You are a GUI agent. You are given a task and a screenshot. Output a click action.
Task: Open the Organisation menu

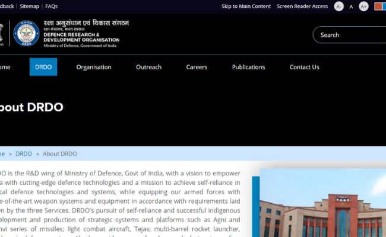point(94,67)
